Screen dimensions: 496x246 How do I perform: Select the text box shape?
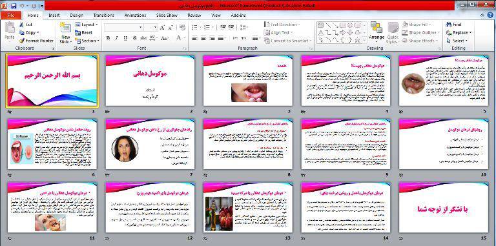tap(320, 25)
